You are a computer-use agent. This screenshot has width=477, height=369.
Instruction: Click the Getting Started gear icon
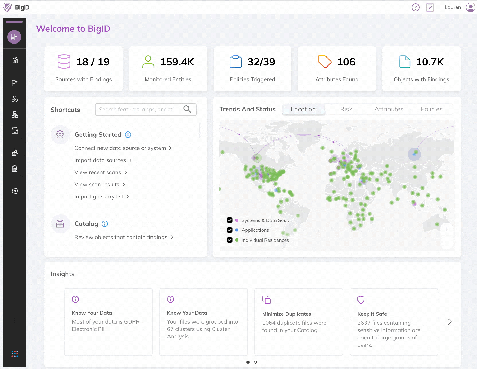click(x=60, y=134)
